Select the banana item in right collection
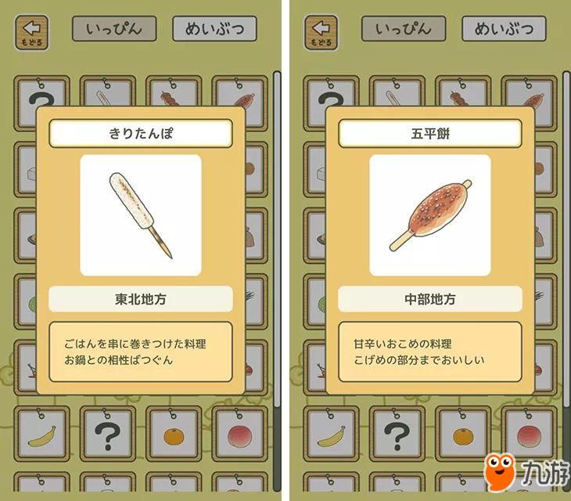 pos(332,434)
